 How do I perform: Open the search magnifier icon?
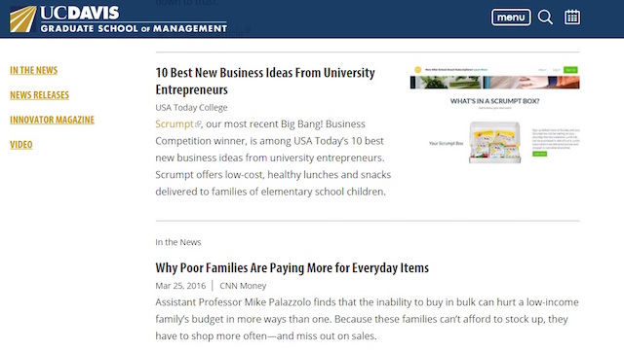click(x=545, y=18)
